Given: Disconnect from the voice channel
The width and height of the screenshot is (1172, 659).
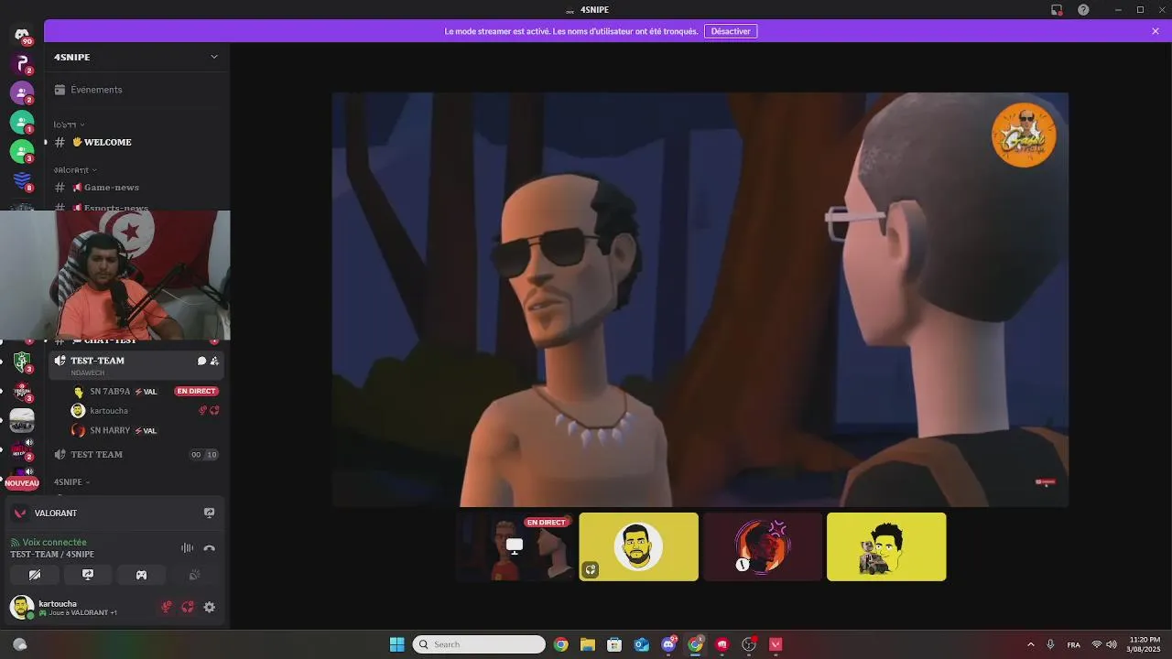Looking at the screenshot, I should click(209, 548).
